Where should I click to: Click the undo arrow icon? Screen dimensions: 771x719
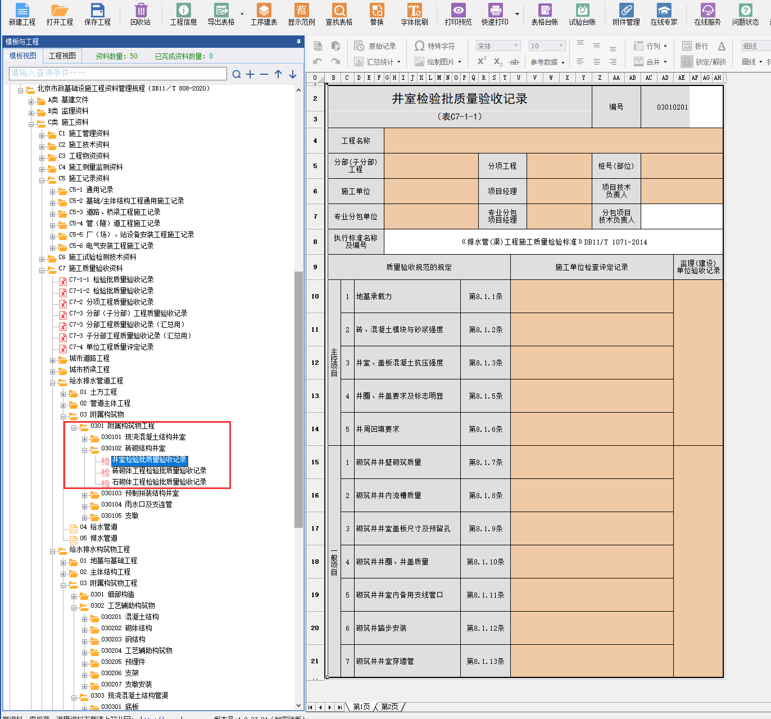318,62
